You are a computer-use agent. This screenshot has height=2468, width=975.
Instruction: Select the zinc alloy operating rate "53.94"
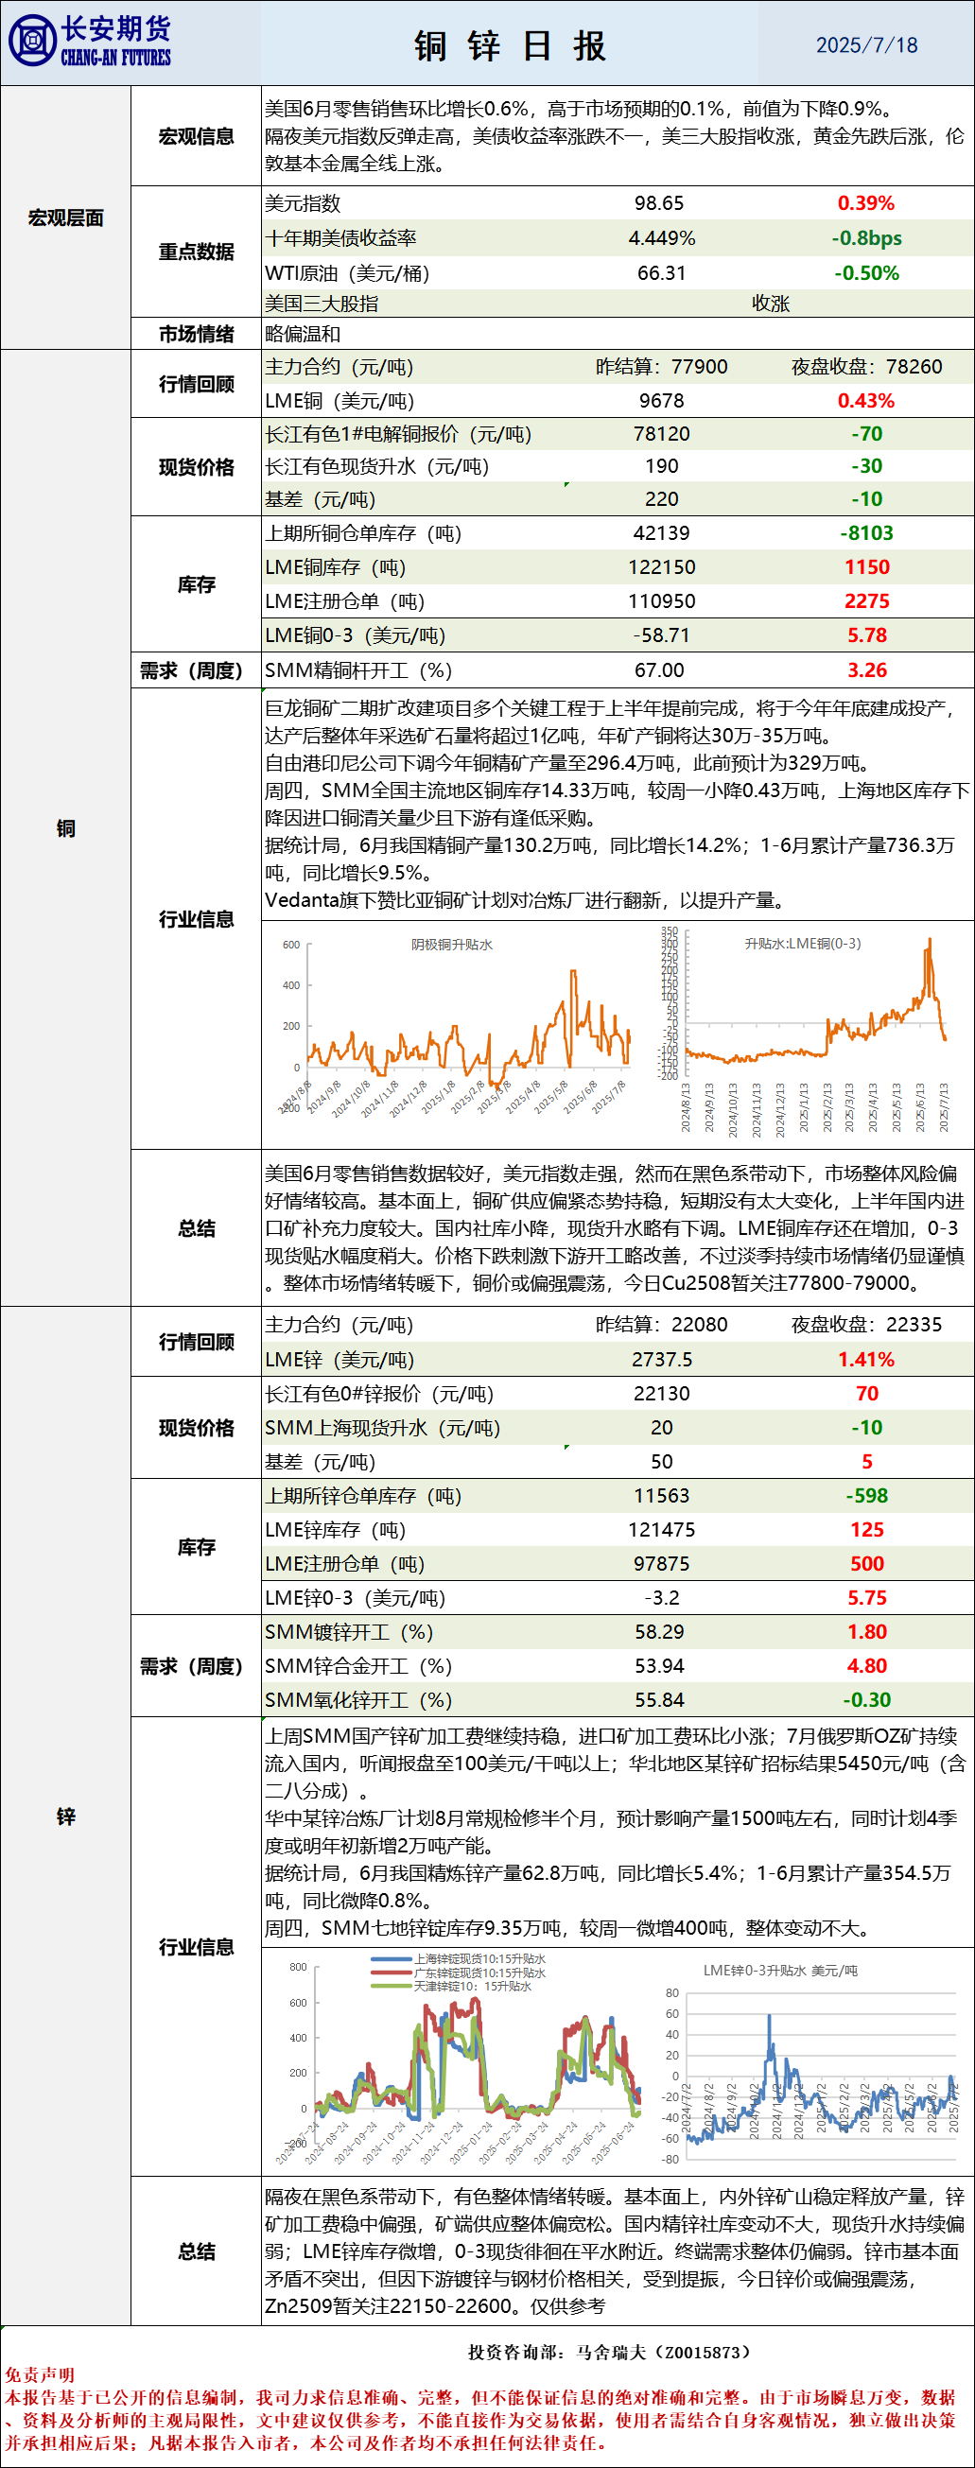click(659, 1666)
